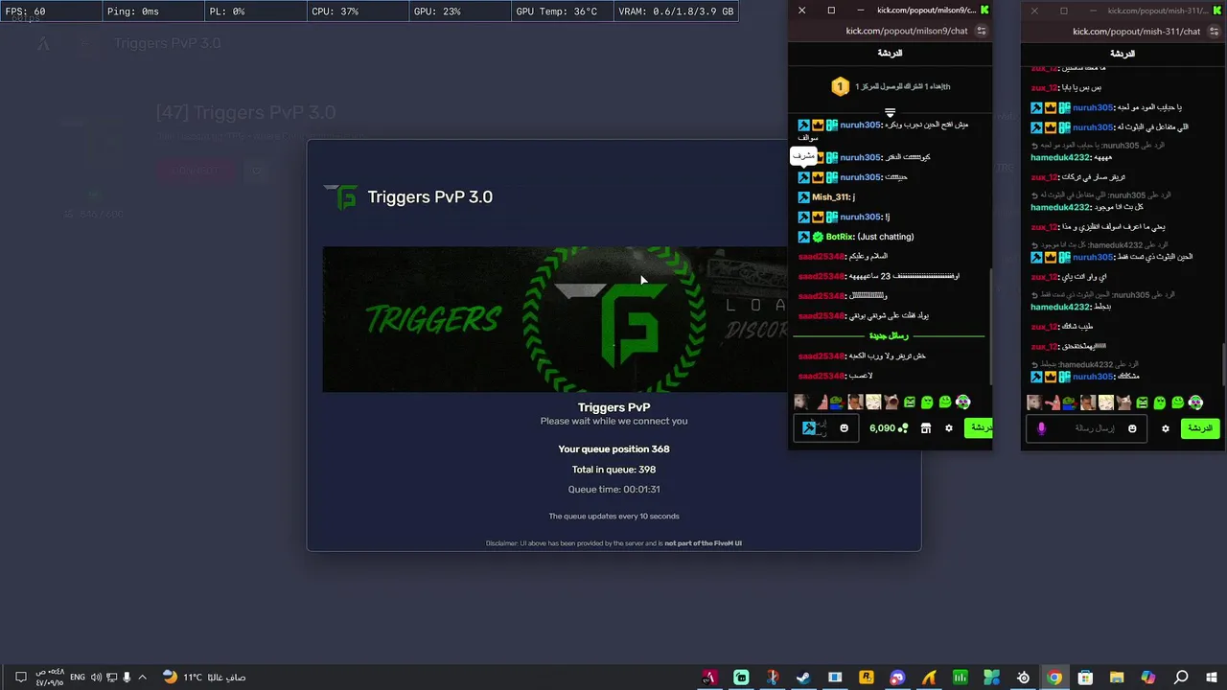1227x690 pixels.
Task: Click the Triggers PvP banner image
Action: pos(555,319)
